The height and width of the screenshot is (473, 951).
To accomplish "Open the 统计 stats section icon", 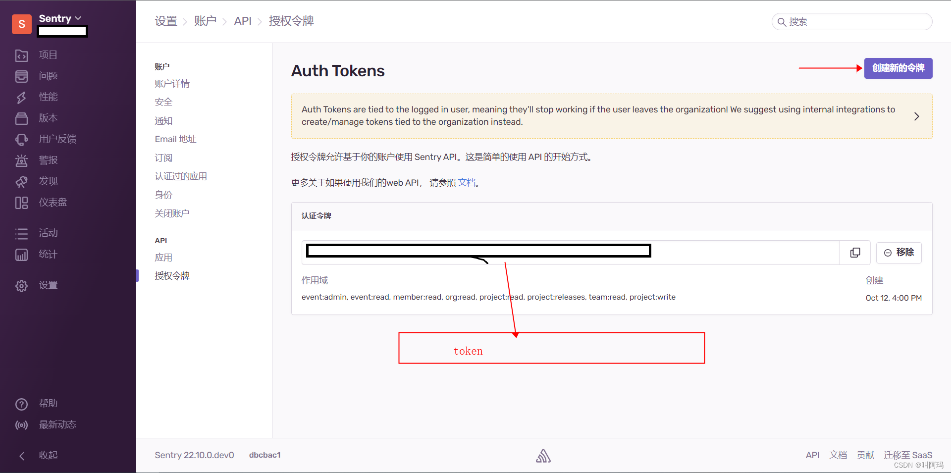I will [22, 254].
